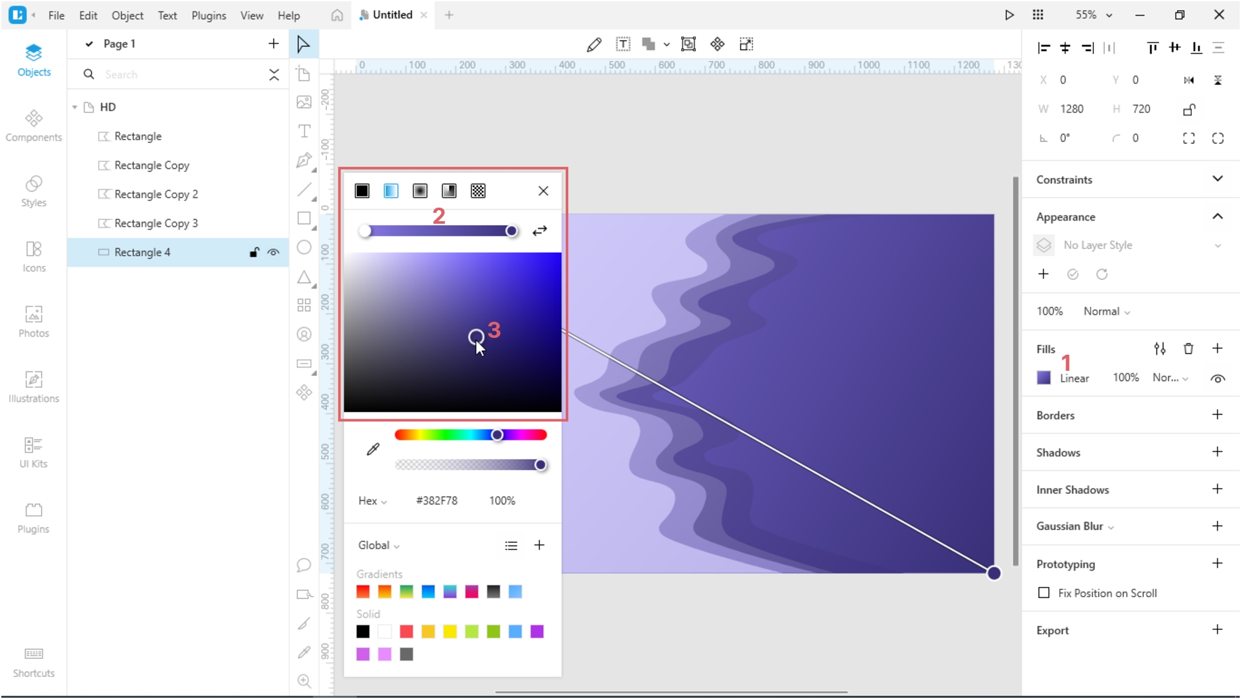Select the Repeat Grid tool
The height and width of the screenshot is (699, 1241).
(304, 305)
